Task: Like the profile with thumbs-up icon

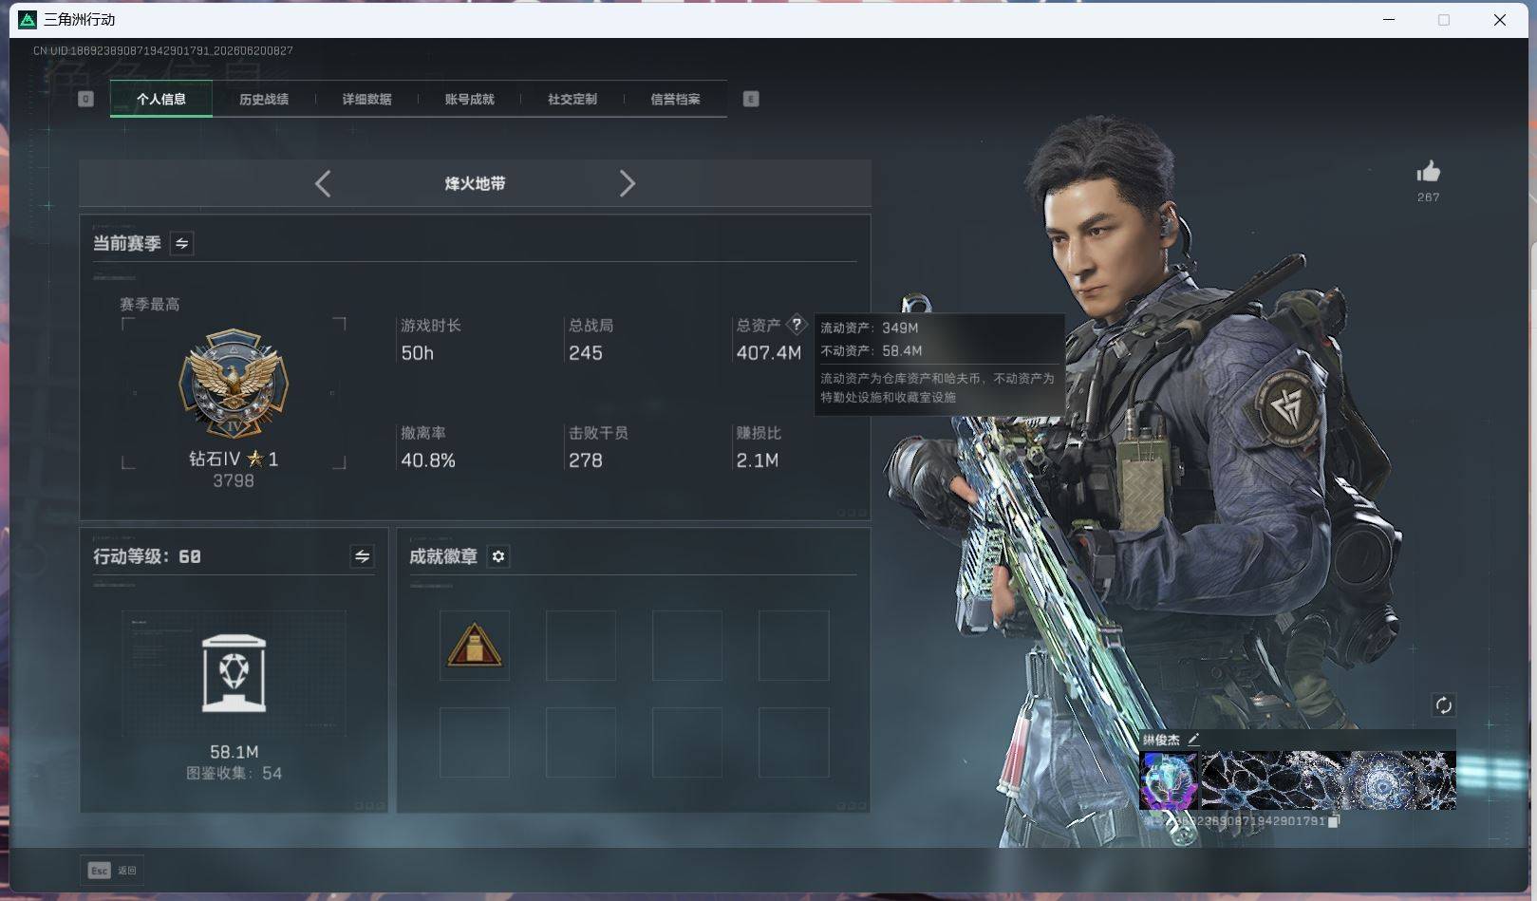Action: point(1428,172)
